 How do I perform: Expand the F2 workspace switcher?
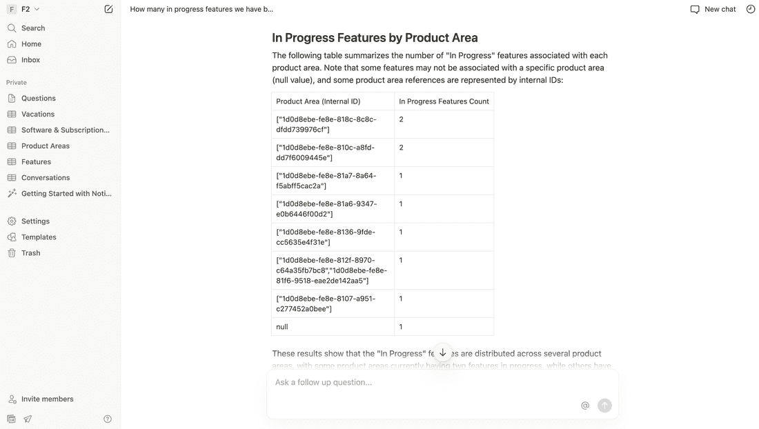[x=23, y=9]
